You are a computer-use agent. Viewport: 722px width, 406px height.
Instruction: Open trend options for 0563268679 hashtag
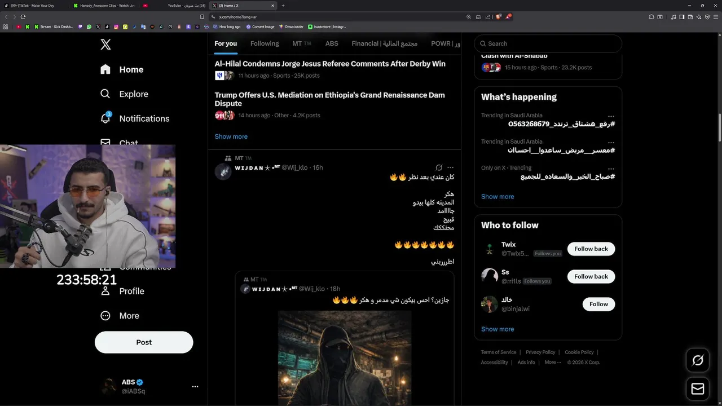pyautogui.click(x=611, y=116)
